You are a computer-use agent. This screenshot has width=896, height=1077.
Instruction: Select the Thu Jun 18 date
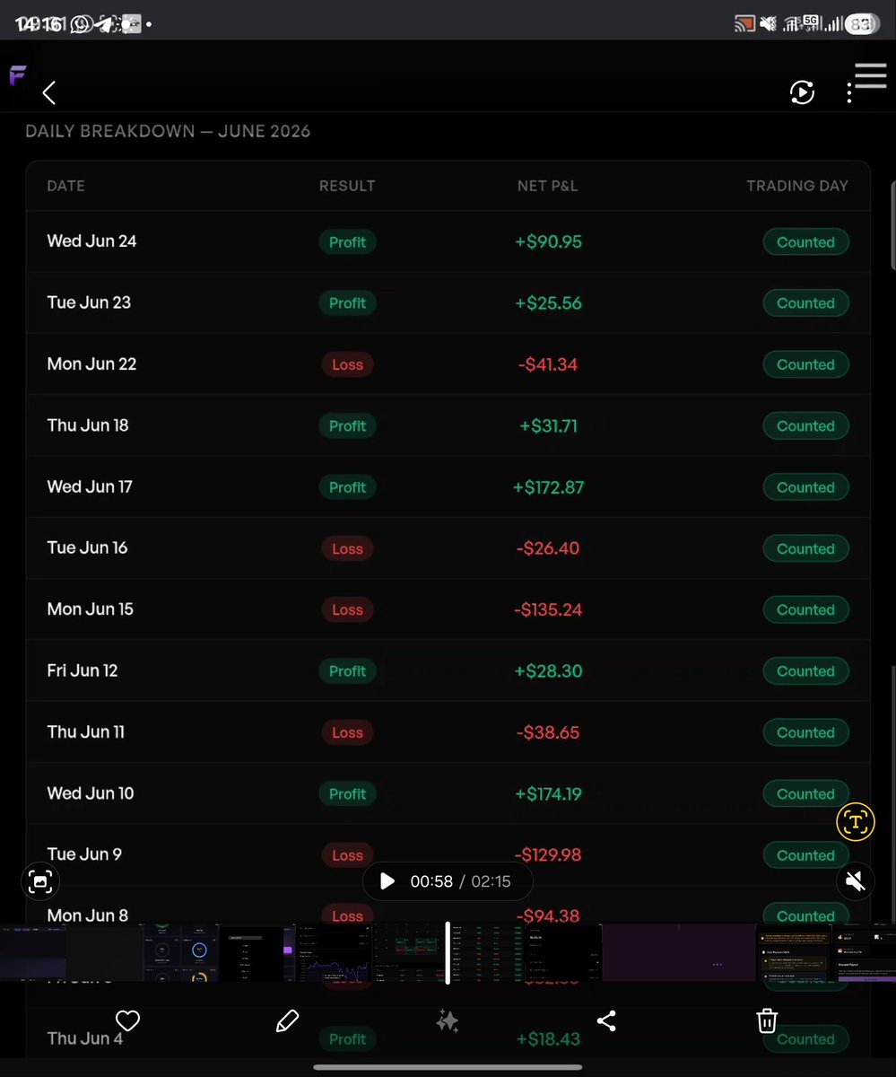pyautogui.click(x=88, y=425)
